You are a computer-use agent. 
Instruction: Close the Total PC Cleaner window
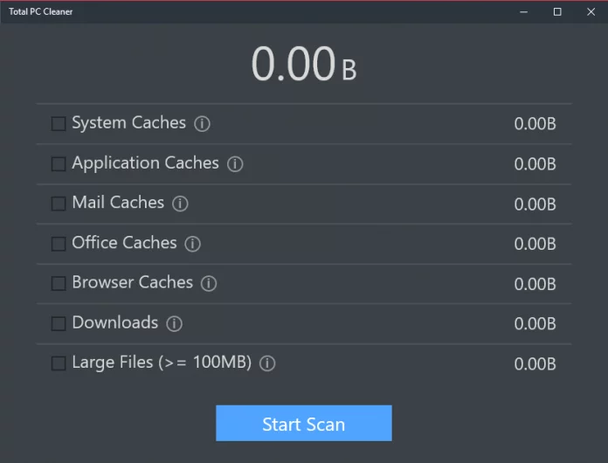[x=591, y=11]
